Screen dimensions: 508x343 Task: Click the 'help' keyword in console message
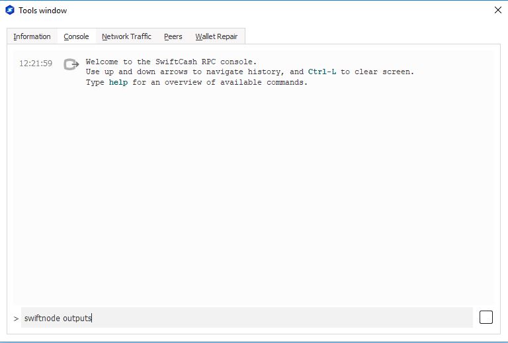coord(118,82)
